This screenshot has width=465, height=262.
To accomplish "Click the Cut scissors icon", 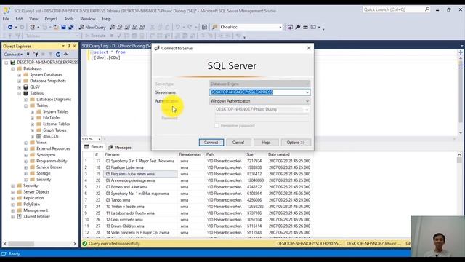I will coord(153,27).
